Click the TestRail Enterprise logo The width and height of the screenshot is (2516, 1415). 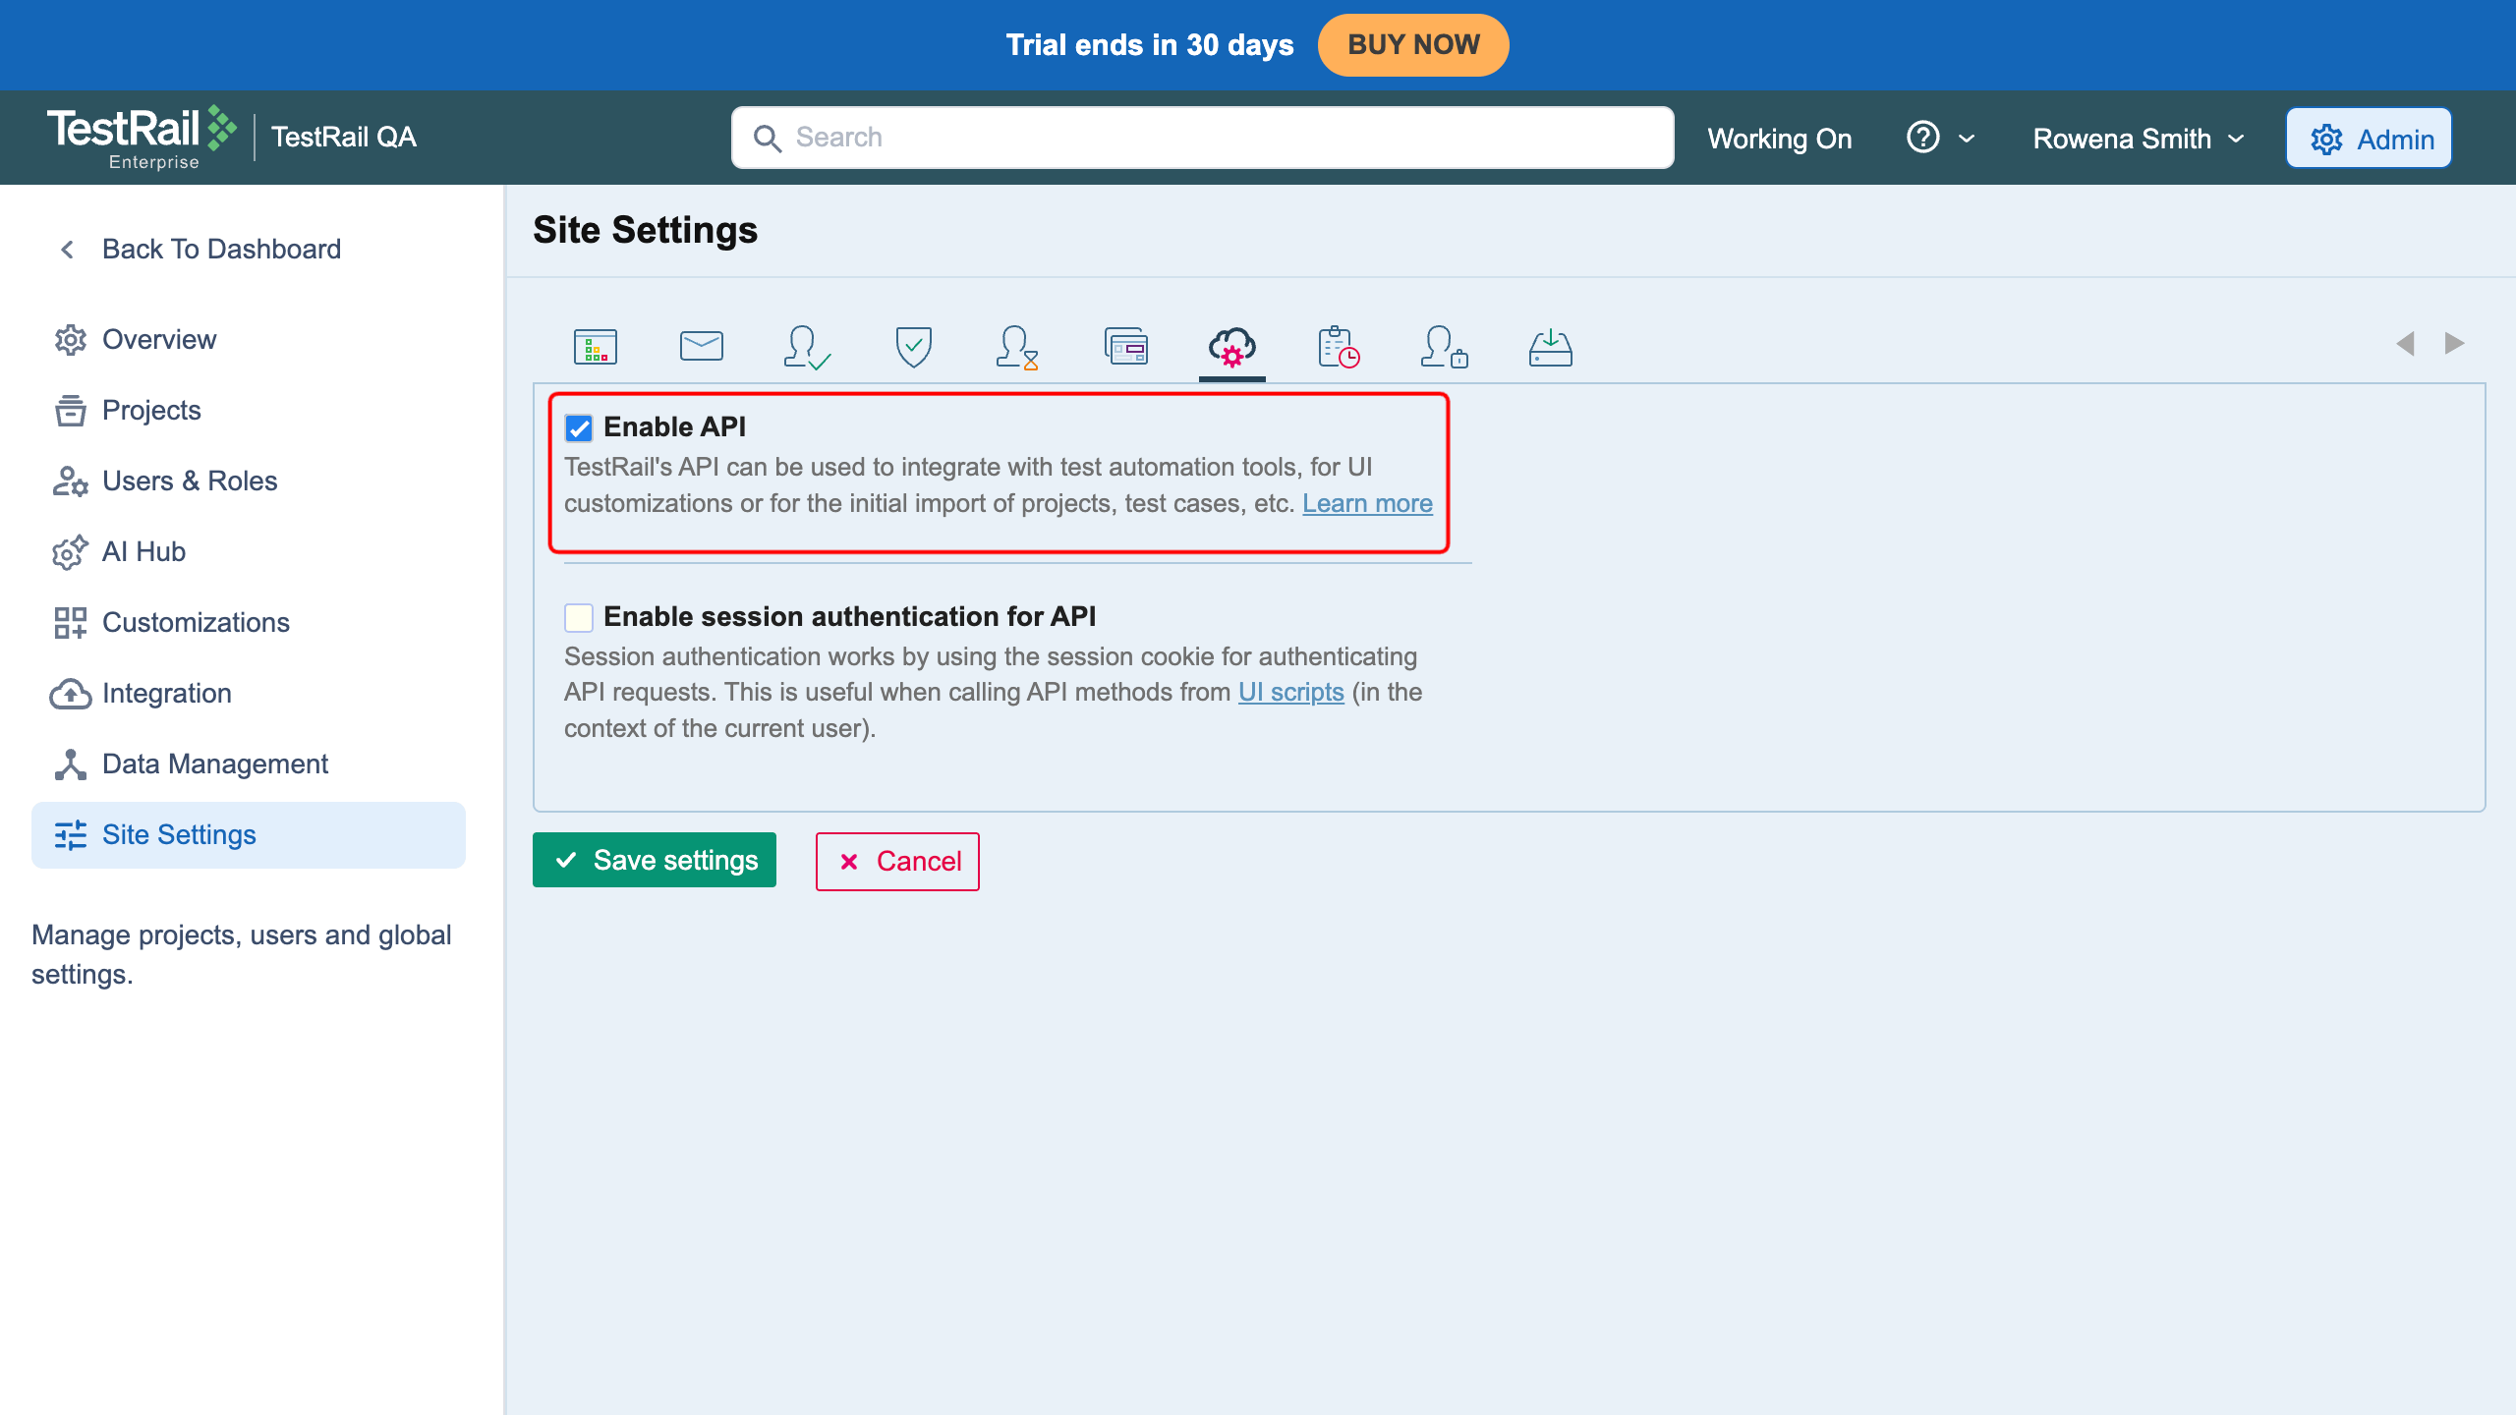pos(141,138)
